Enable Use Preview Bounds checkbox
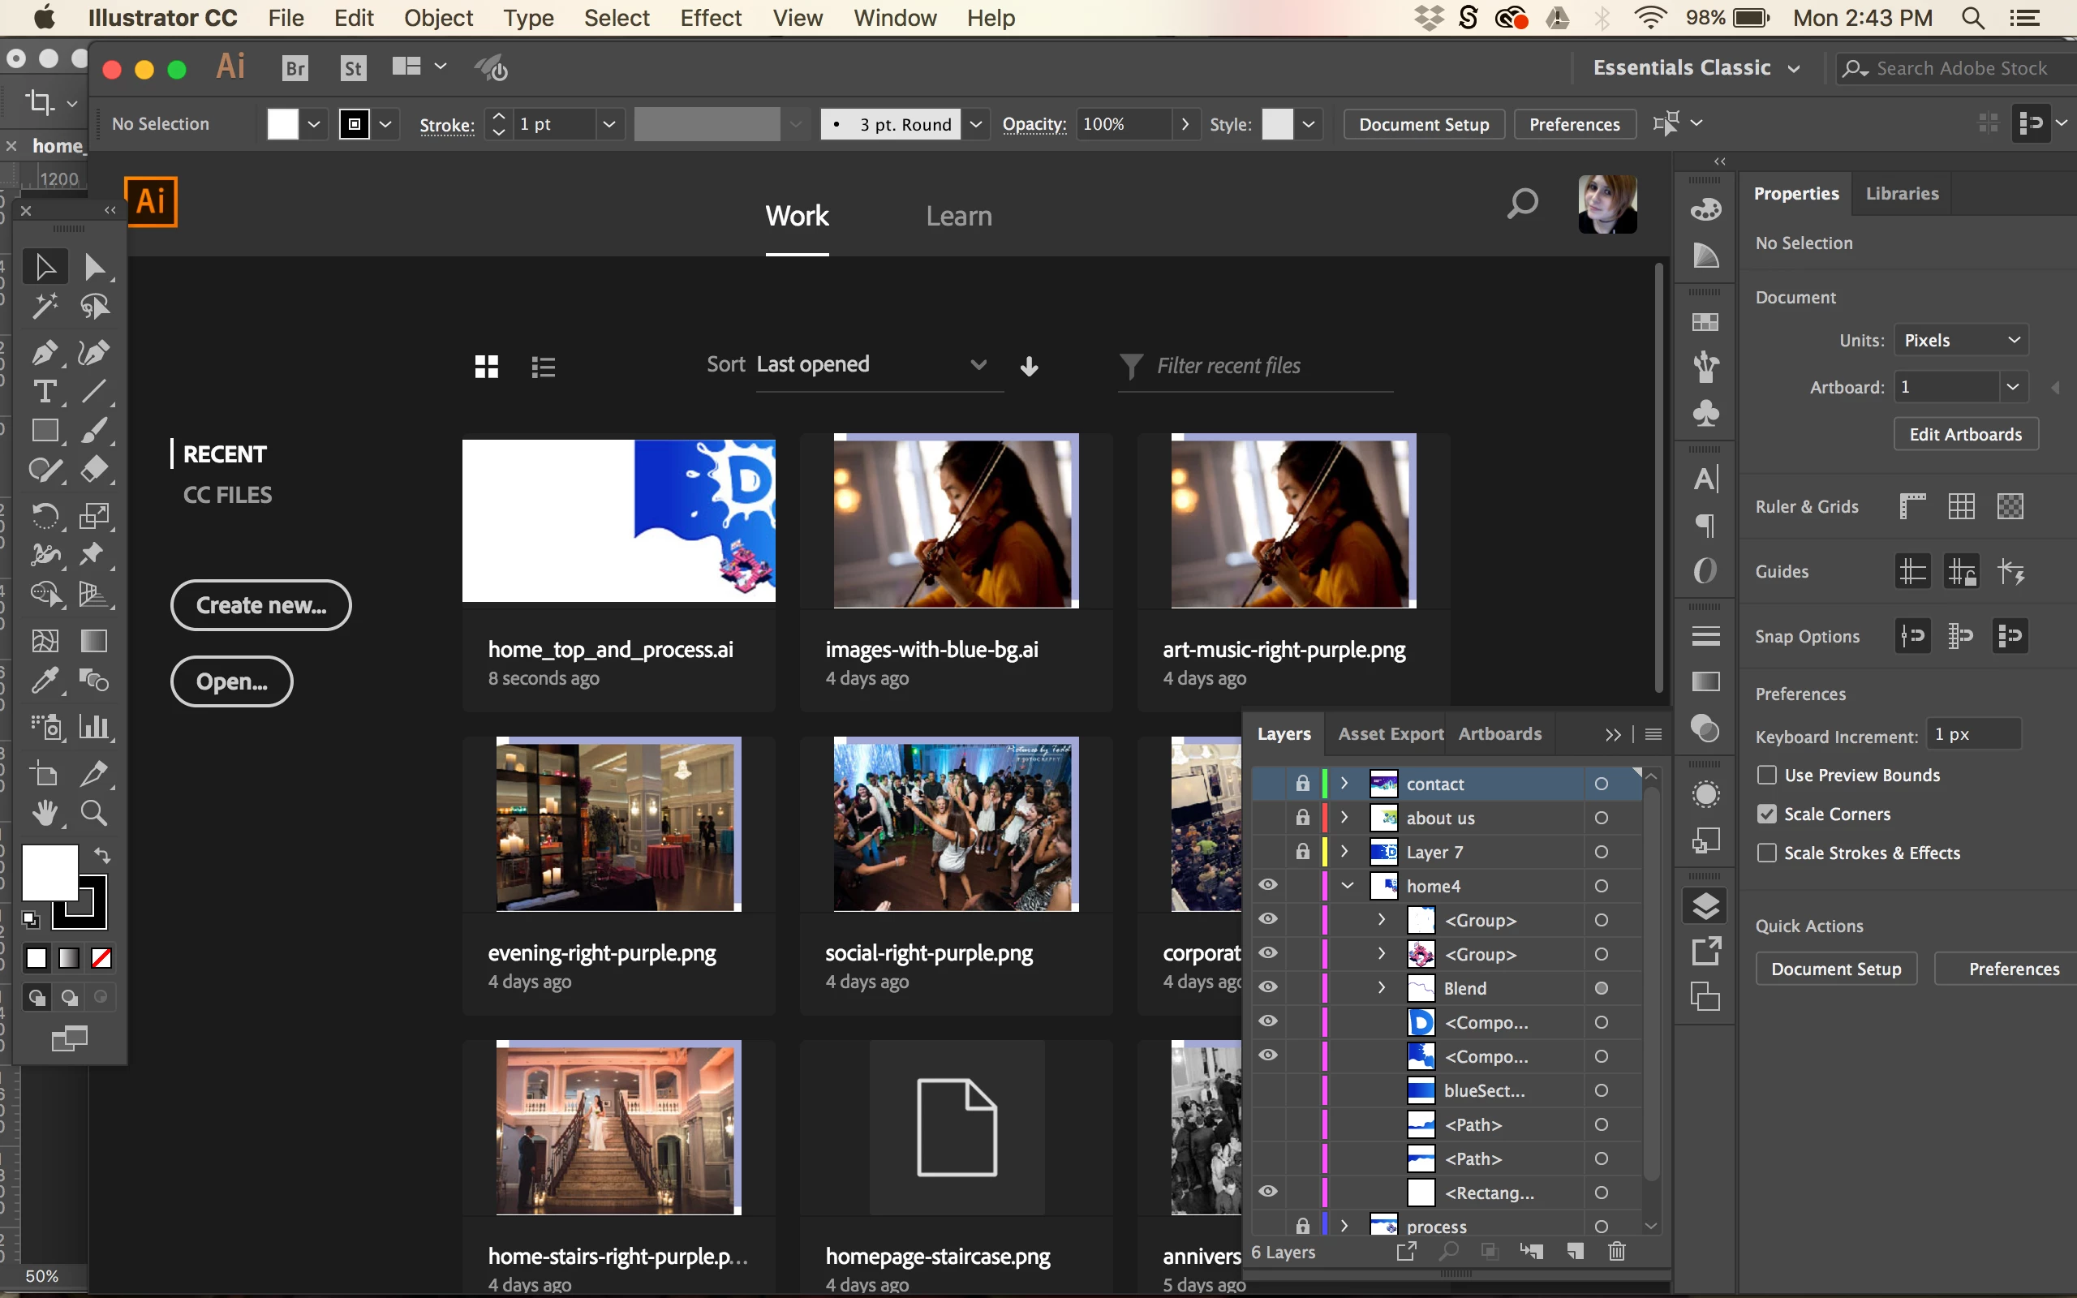Image resolution: width=2077 pixels, height=1298 pixels. point(1766,776)
